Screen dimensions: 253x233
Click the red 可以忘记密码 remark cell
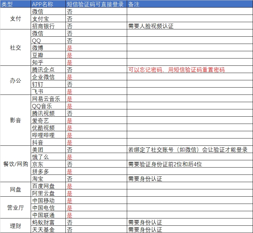click(x=190, y=69)
